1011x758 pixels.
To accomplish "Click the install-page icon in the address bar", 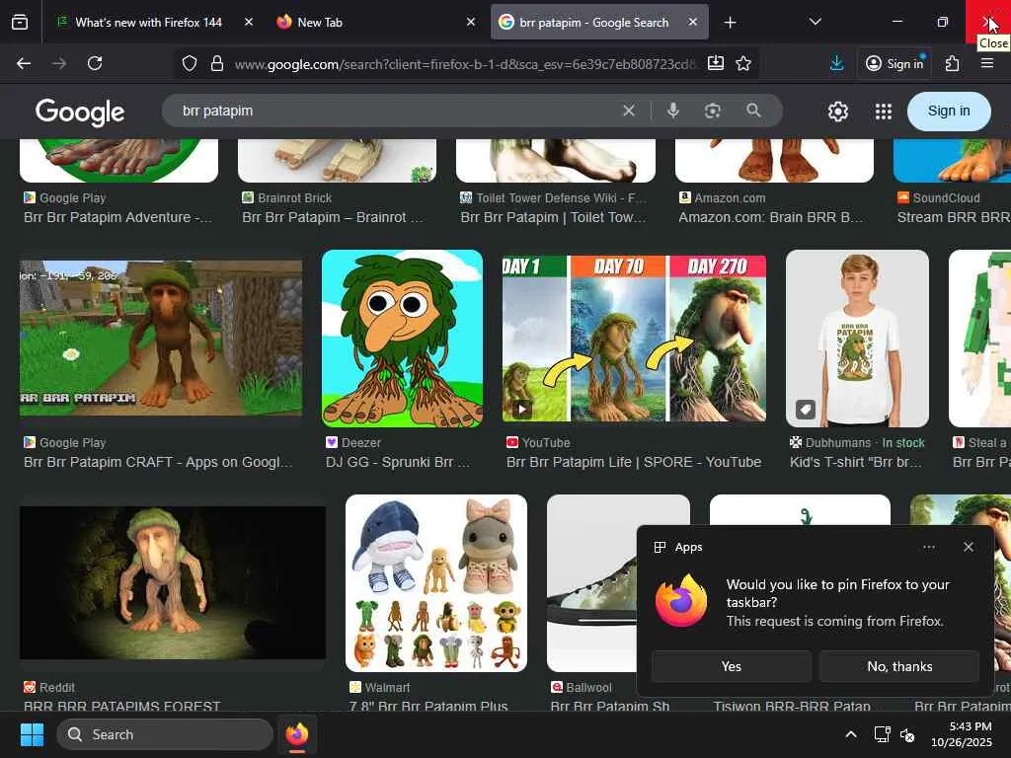I will click(x=716, y=63).
